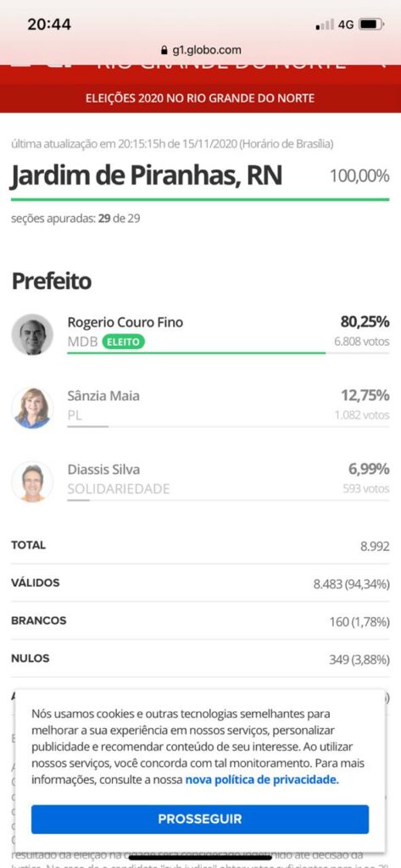401x868 pixels.
Task: Click the NULOS votes row
Action: tap(200, 659)
